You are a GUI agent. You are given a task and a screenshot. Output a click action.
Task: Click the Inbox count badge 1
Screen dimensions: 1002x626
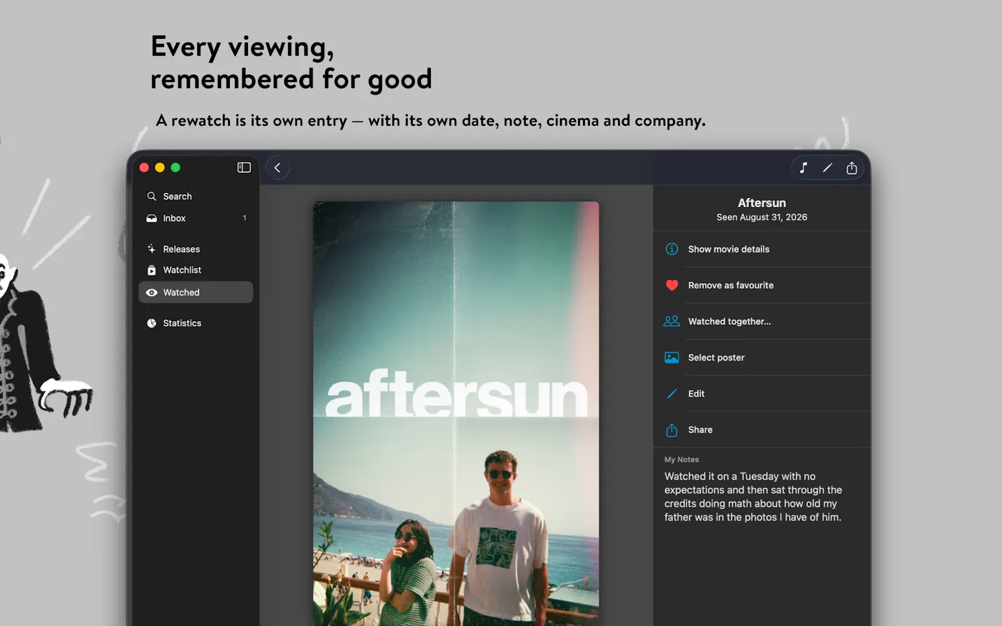244,218
